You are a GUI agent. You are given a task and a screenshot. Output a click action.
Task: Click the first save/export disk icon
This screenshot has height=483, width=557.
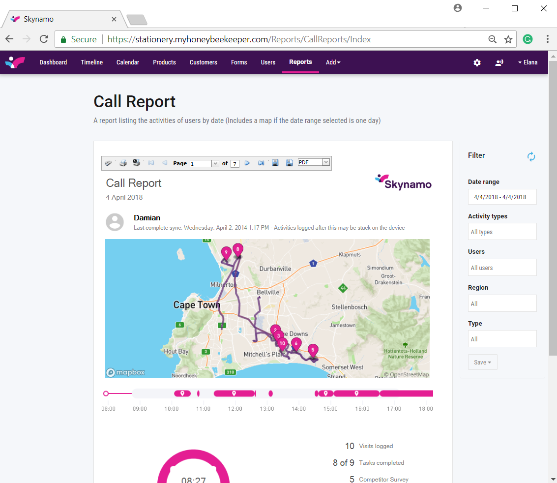coord(275,163)
